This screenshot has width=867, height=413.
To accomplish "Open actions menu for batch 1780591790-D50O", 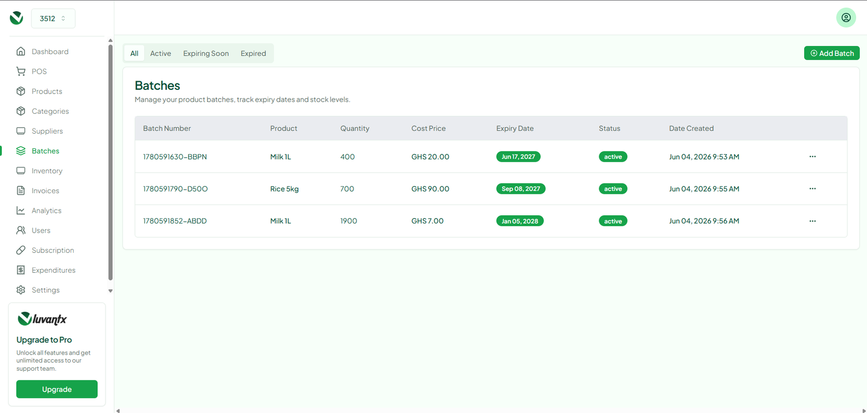I will (812, 188).
